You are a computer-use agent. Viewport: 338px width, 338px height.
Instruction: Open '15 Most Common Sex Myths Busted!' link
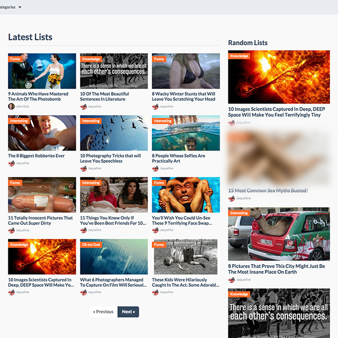click(x=268, y=191)
